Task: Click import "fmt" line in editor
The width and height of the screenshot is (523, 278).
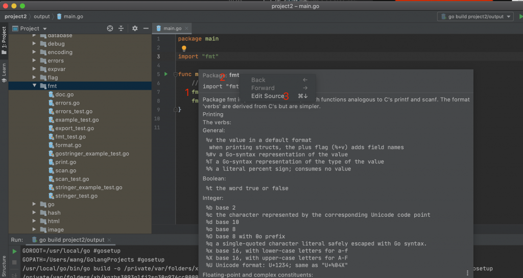Action: pos(198,56)
